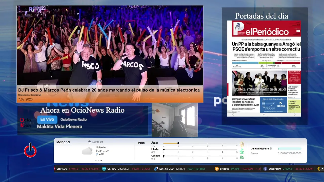Click the Hierba weed pollen icon
This screenshot has width=324, height=182.
(x=242, y=151)
